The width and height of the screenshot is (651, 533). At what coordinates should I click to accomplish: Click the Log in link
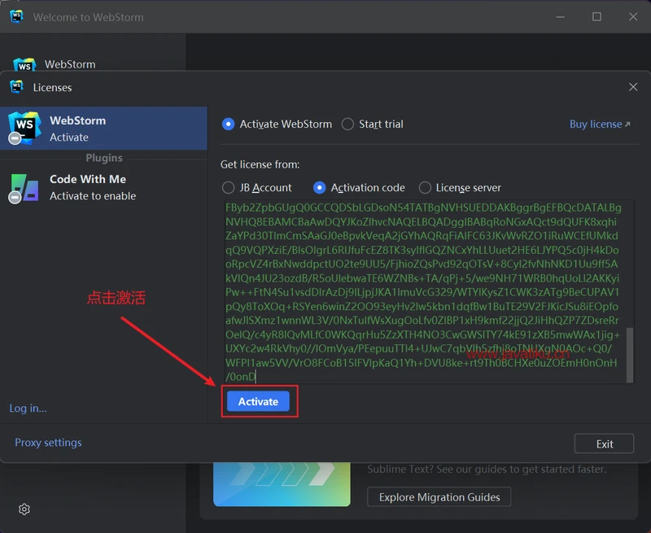click(28, 408)
